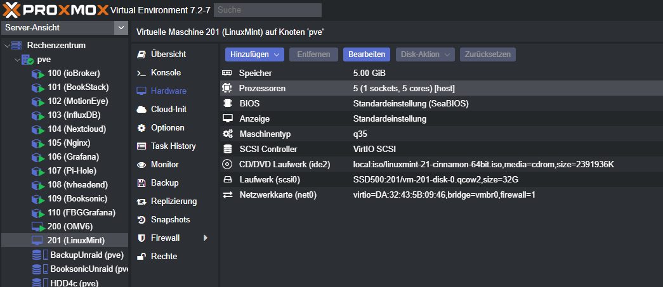Select container 106 (Grafana)
This screenshot has height=287, width=663.
(73, 157)
